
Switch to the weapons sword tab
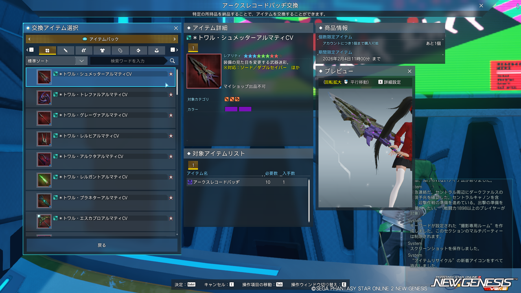click(66, 50)
